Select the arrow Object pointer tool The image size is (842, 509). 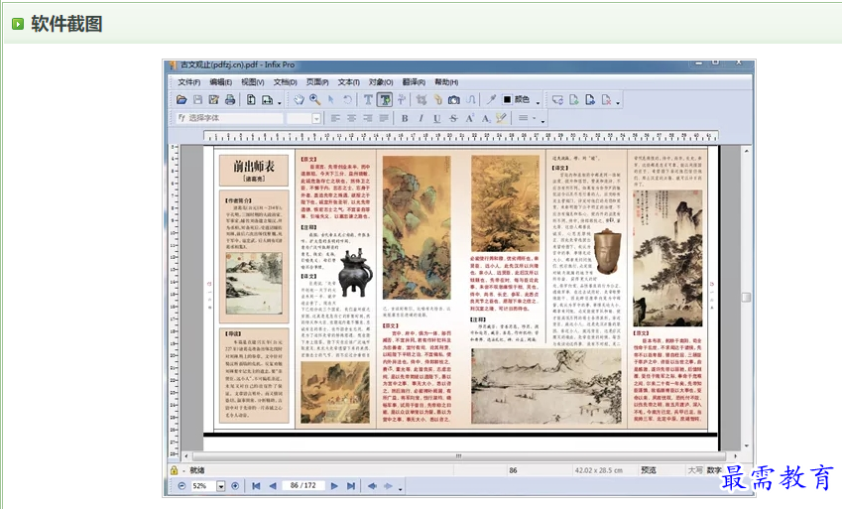pyautogui.click(x=331, y=100)
